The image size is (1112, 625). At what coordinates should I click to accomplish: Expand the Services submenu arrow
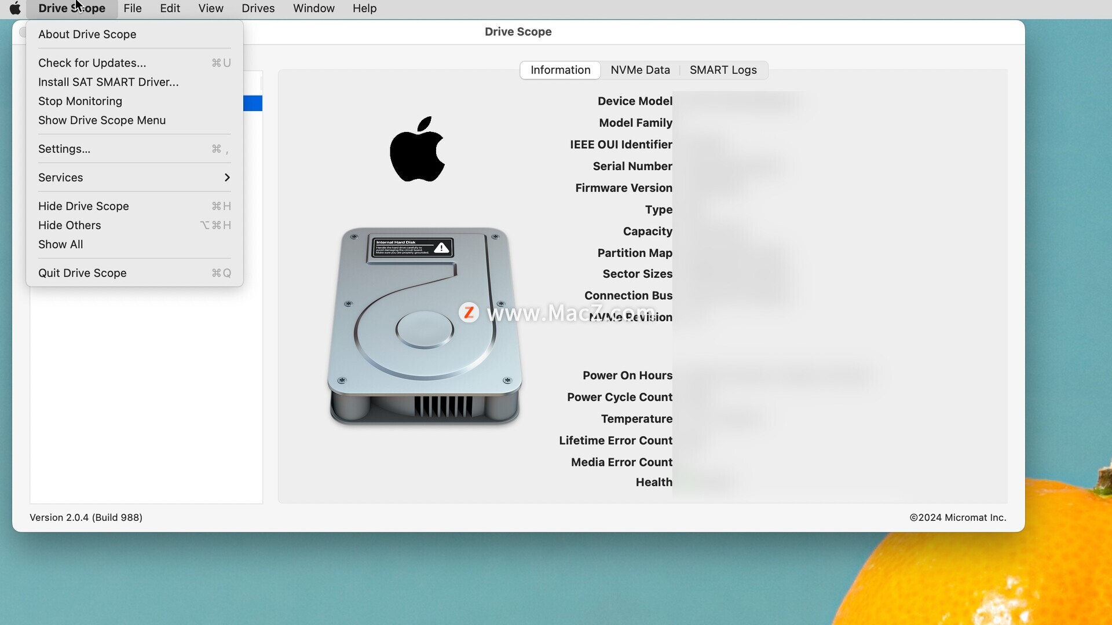tap(227, 178)
